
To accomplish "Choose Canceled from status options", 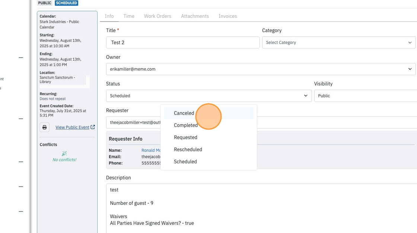I will click(209, 113).
